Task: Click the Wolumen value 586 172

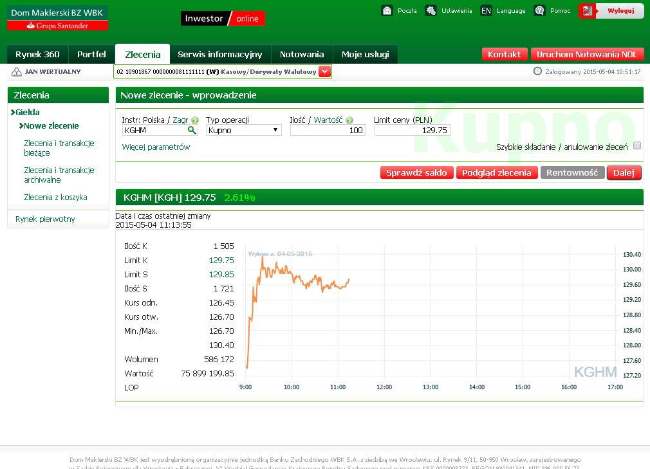Action: [x=219, y=359]
